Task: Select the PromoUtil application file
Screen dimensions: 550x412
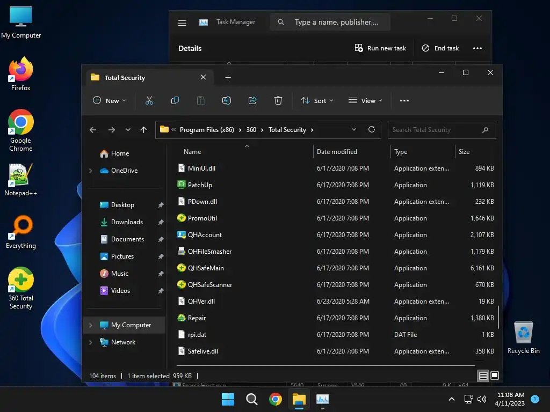Action: (x=335, y=218)
